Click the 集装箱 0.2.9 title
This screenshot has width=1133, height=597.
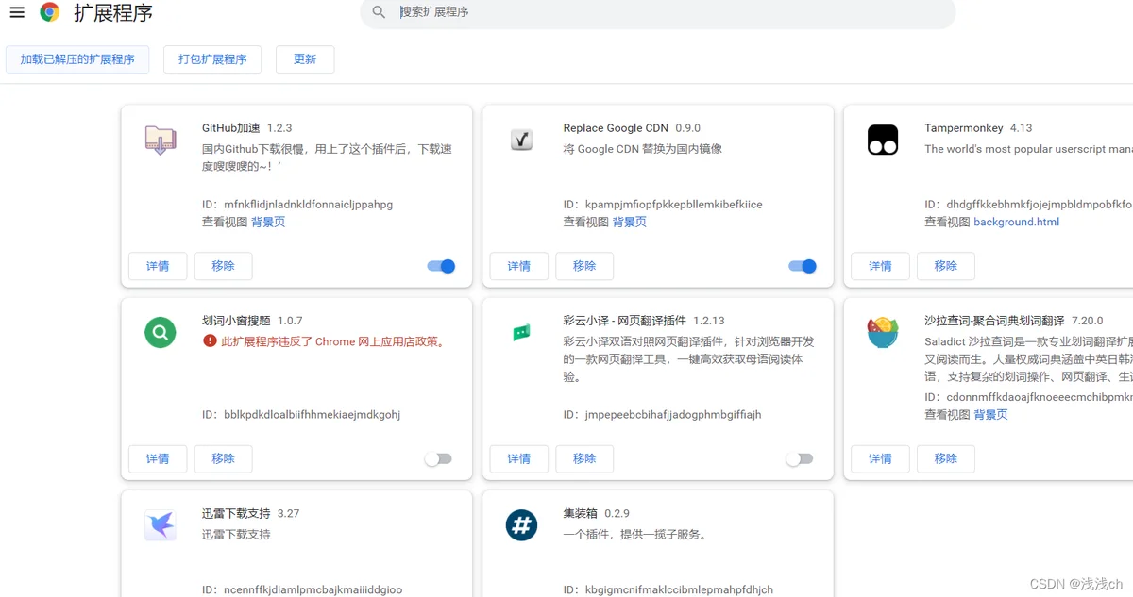point(597,513)
